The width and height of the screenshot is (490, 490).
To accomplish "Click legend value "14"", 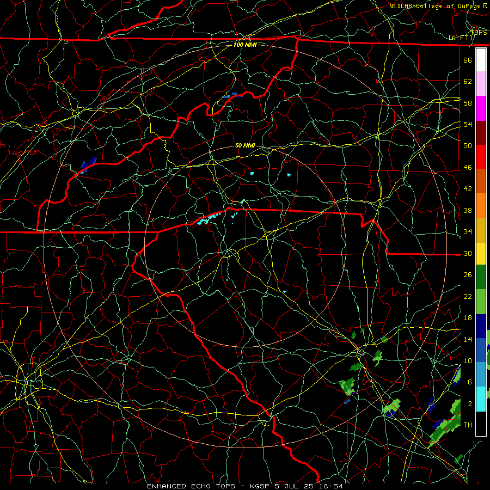I will (468, 339).
